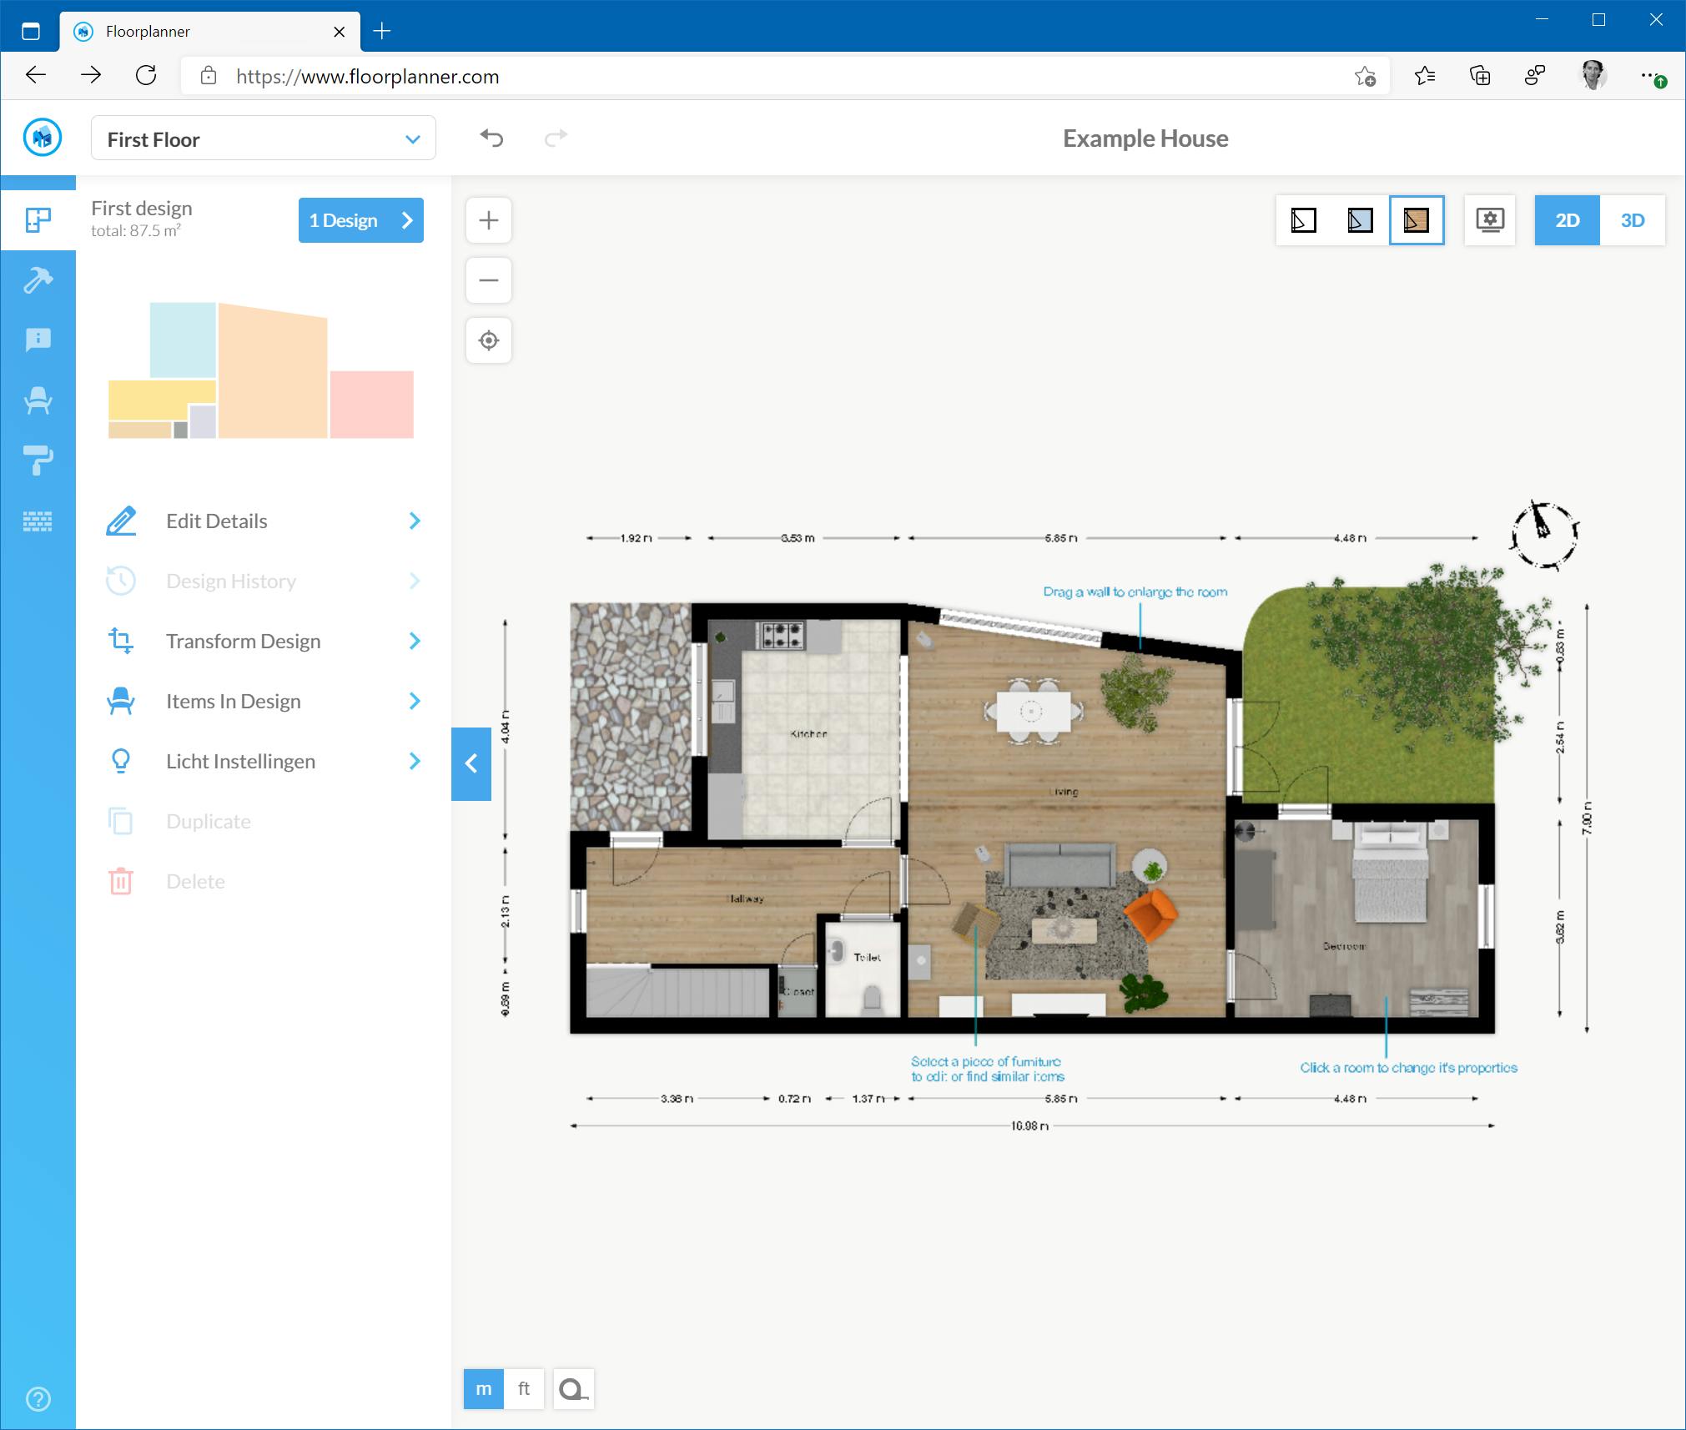The height and width of the screenshot is (1430, 1686).
Task: Click the 1 Design button
Action: click(360, 220)
